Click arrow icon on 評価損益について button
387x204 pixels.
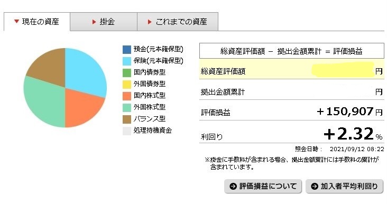click(x=233, y=186)
